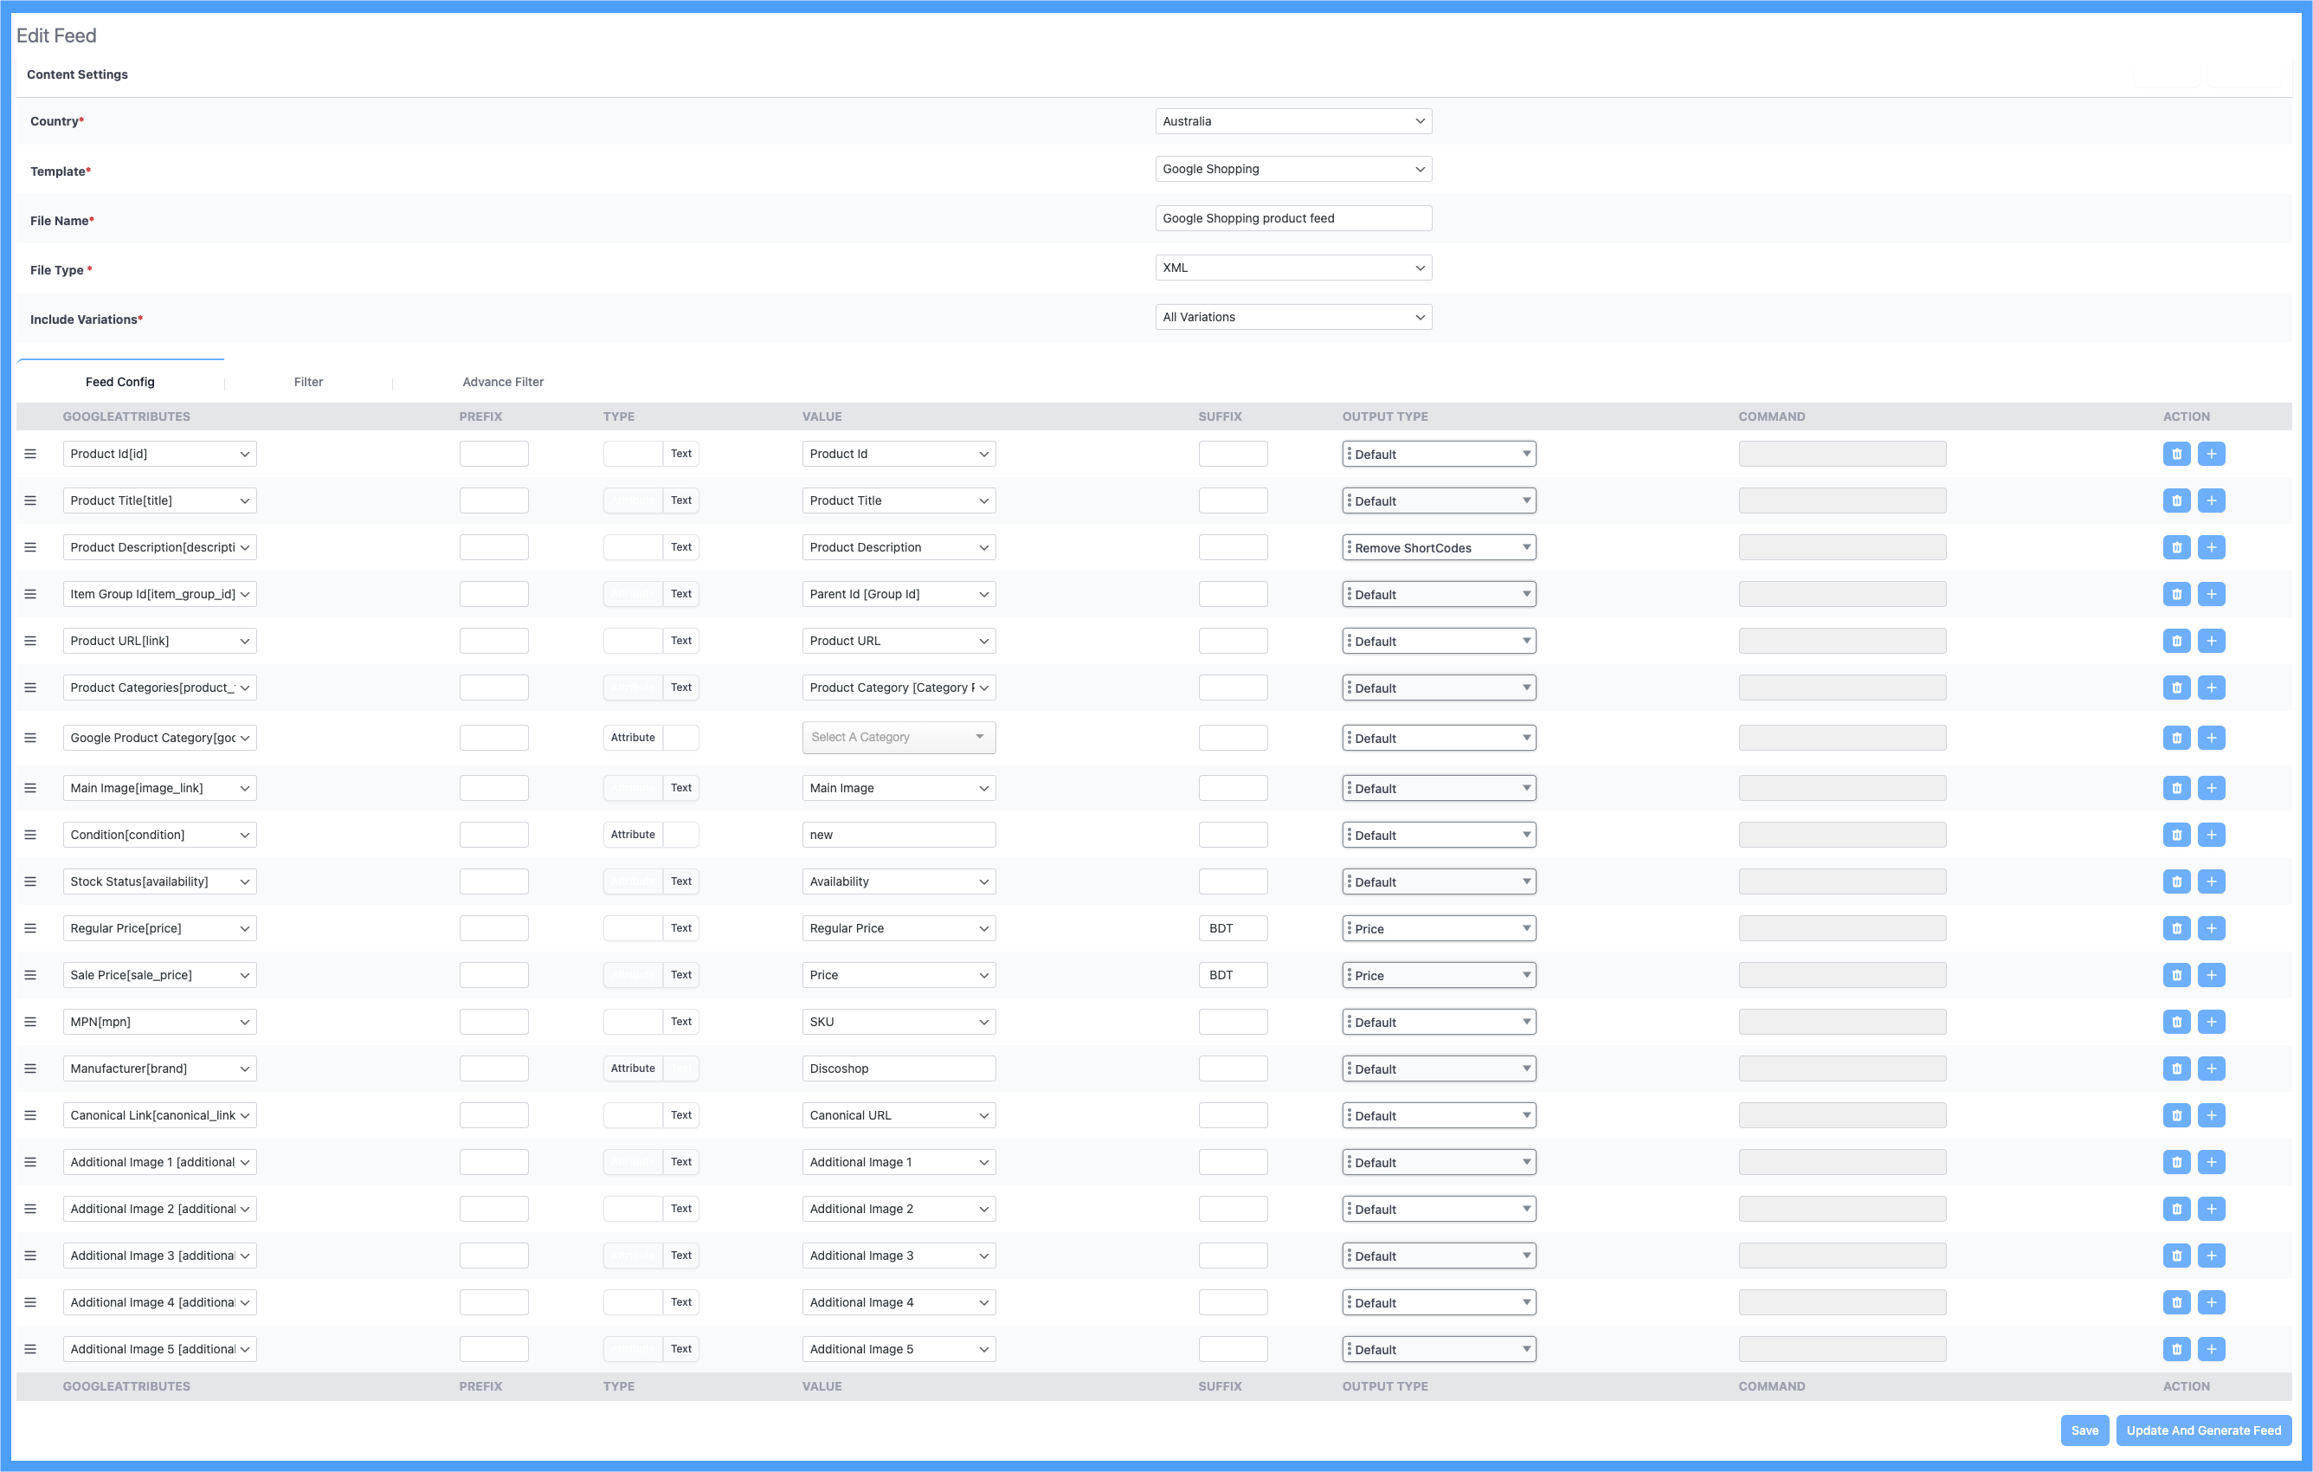Open the Country dropdown
2313x1472 pixels.
point(1293,121)
